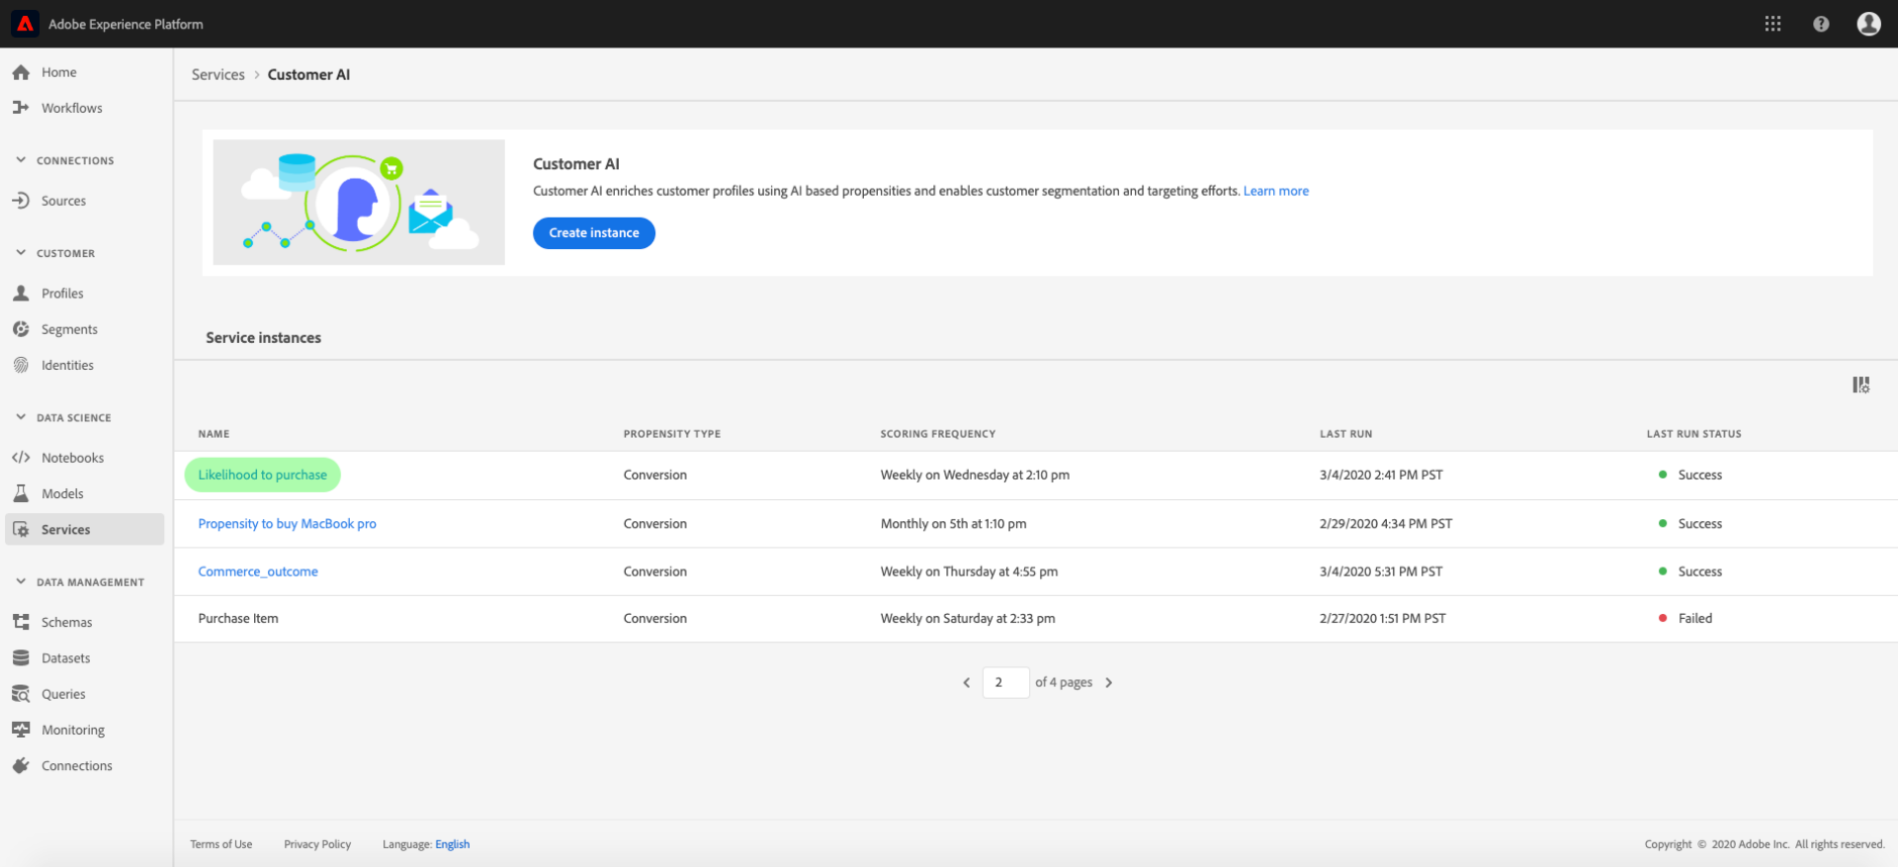Image resolution: width=1898 pixels, height=867 pixels.
Task: Click the Create instance button
Action: [x=594, y=233]
